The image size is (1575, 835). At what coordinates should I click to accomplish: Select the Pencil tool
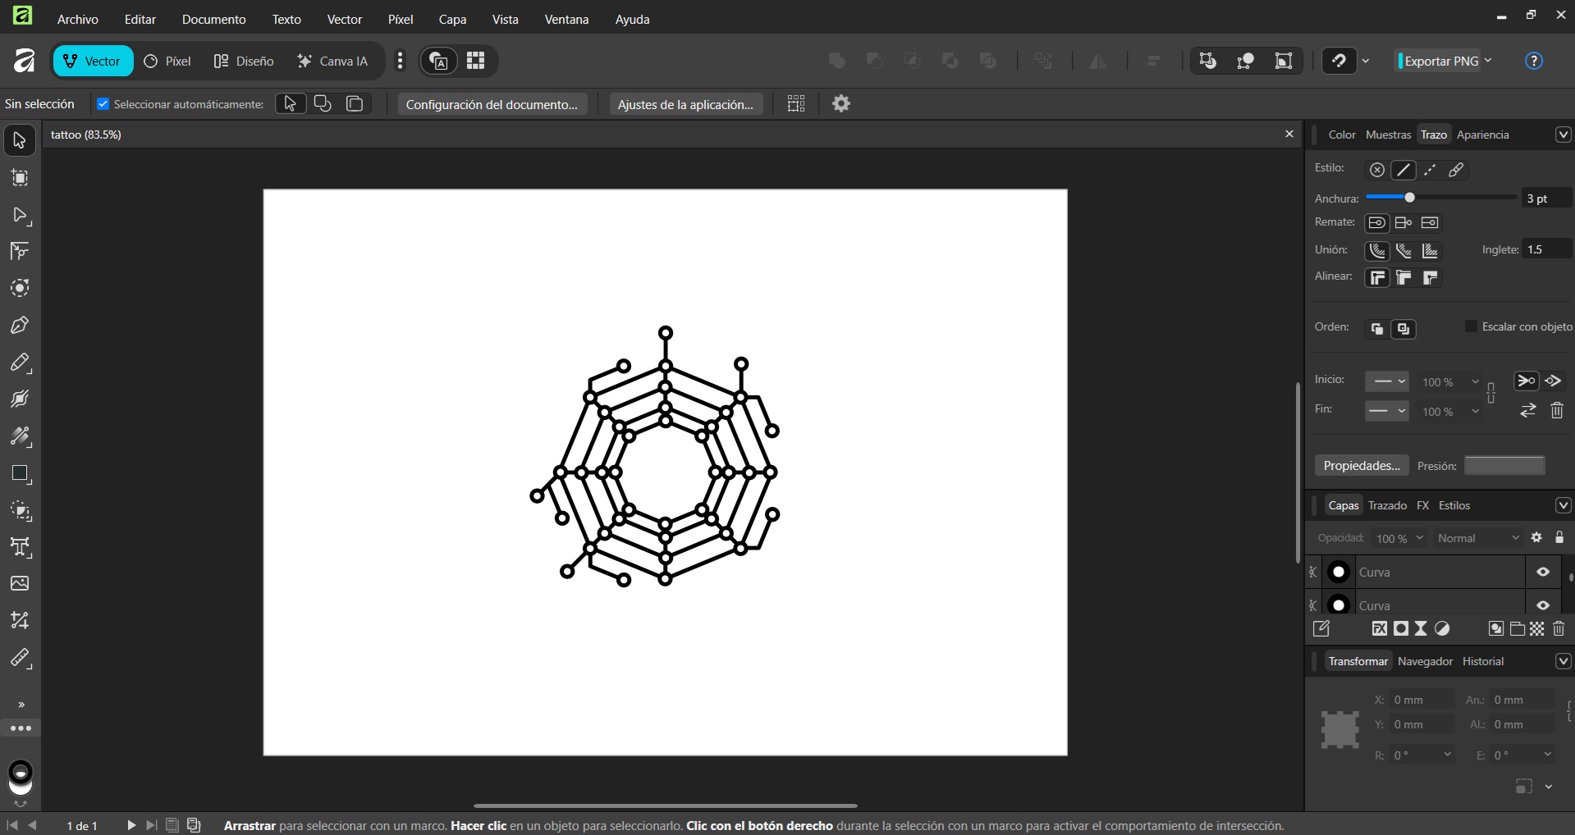coord(20,363)
